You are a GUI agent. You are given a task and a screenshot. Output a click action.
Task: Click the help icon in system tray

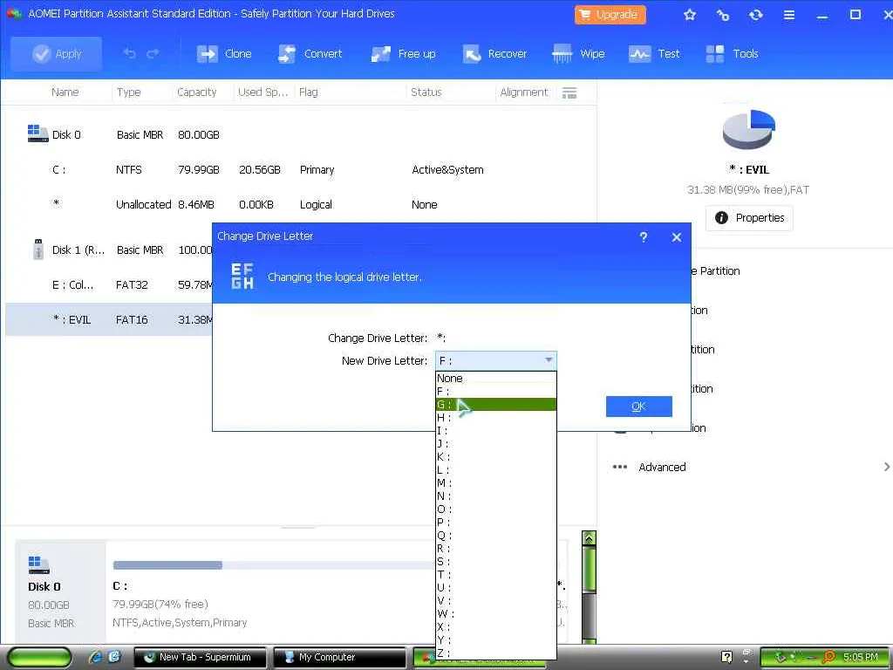726,657
